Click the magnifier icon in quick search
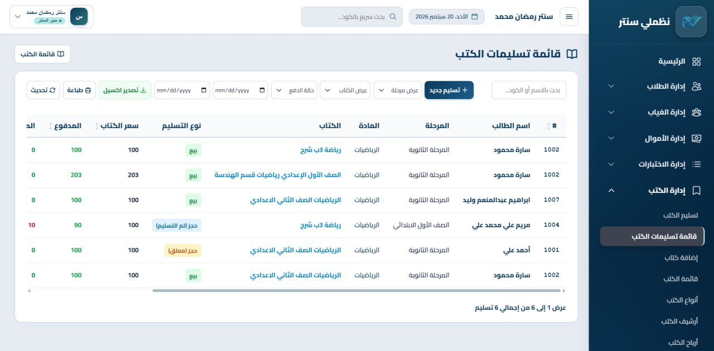Screen dimensions: 714x351 [x=393, y=17]
